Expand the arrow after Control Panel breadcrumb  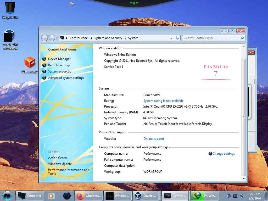tap(91, 38)
